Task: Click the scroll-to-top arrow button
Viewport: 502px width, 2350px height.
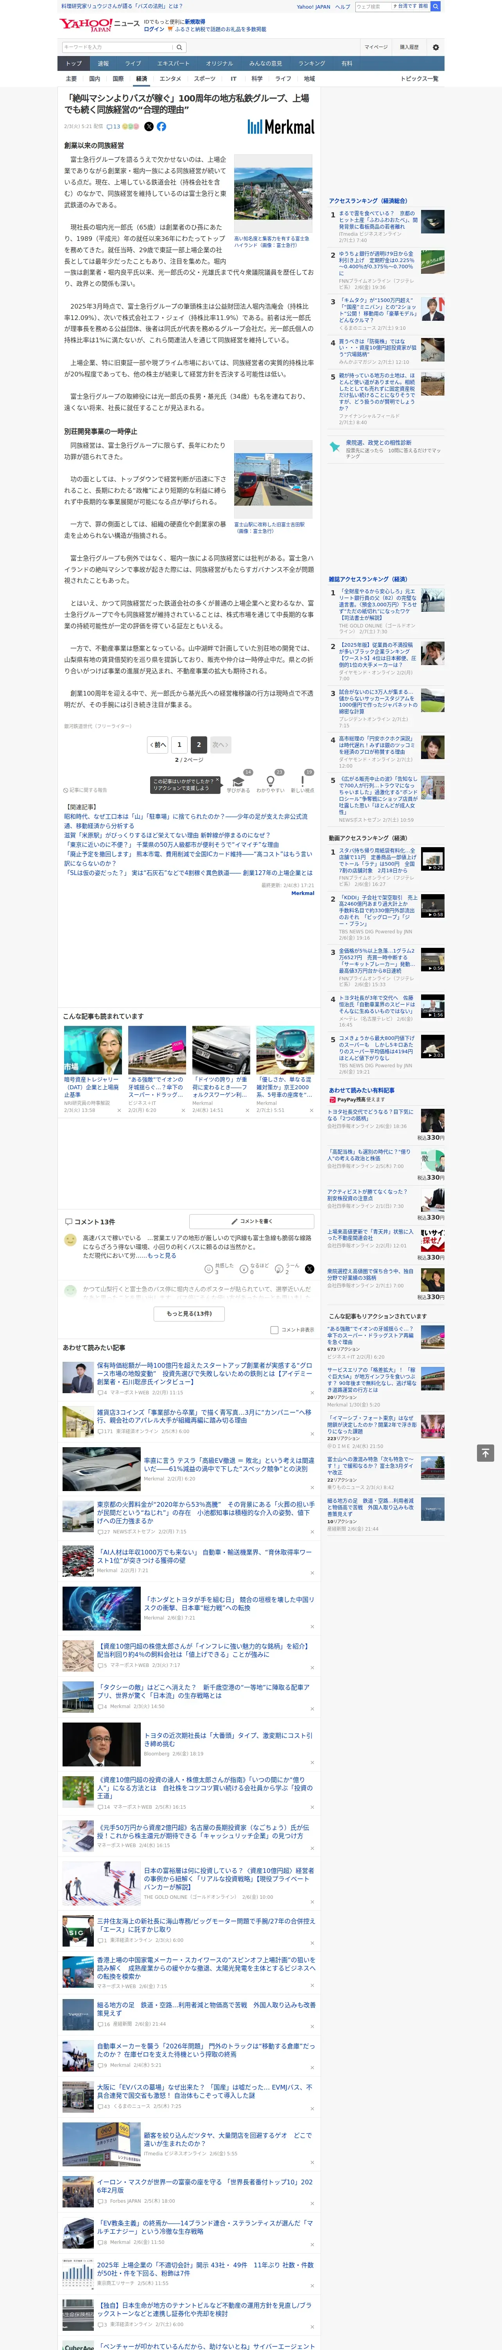Action: pyautogui.click(x=486, y=1453)
